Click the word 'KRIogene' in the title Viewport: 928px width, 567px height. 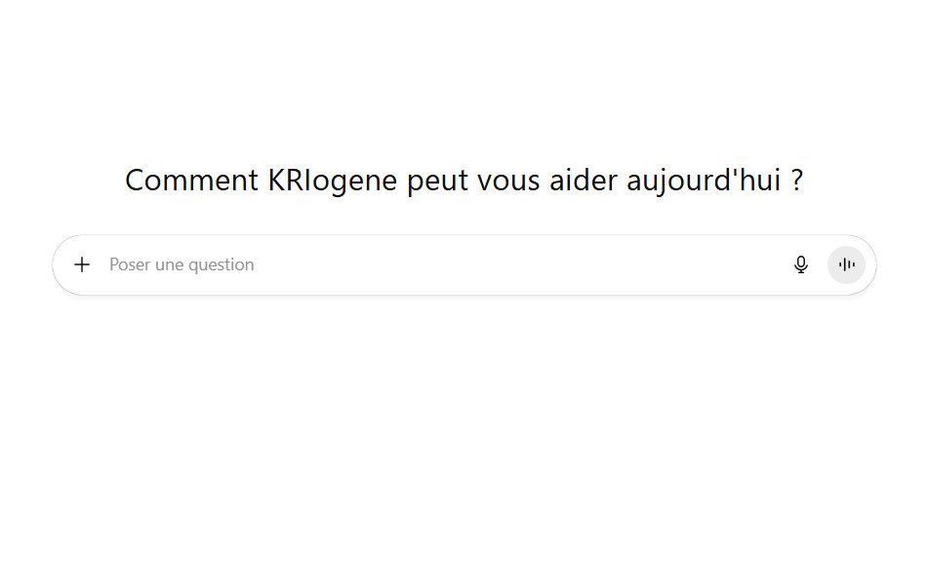click(333, 181)
